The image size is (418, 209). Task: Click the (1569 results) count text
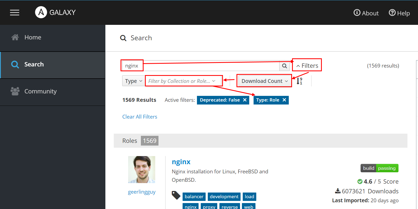[383, 66]
